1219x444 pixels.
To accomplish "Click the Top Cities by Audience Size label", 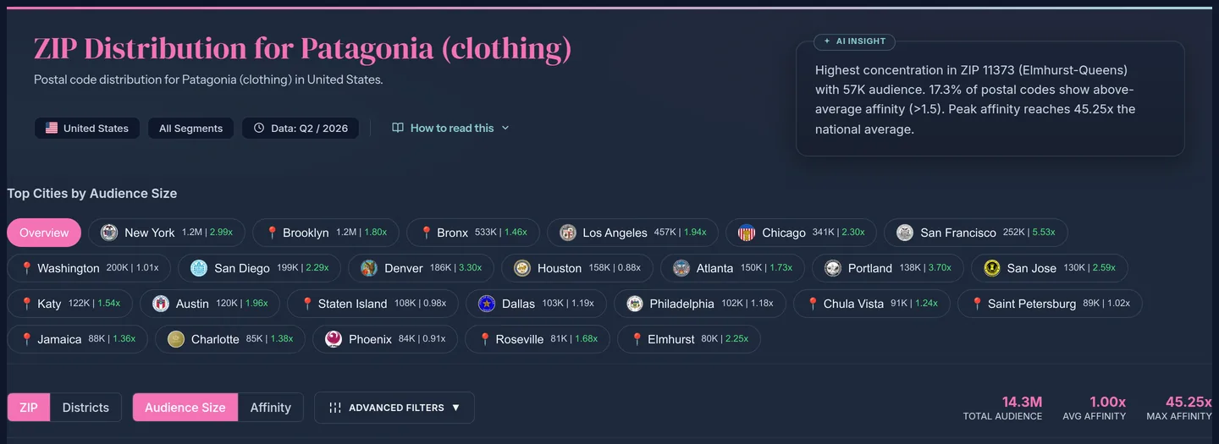I will (92, 194).
